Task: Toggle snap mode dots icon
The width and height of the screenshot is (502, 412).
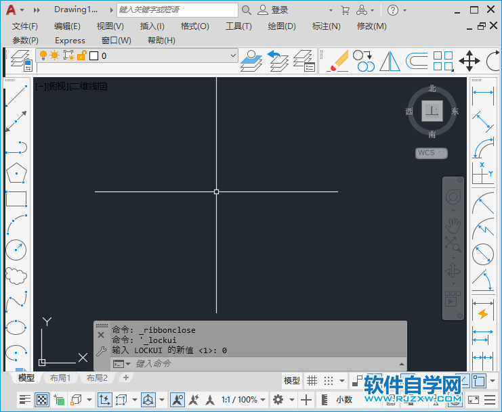Action: [329, 381]
